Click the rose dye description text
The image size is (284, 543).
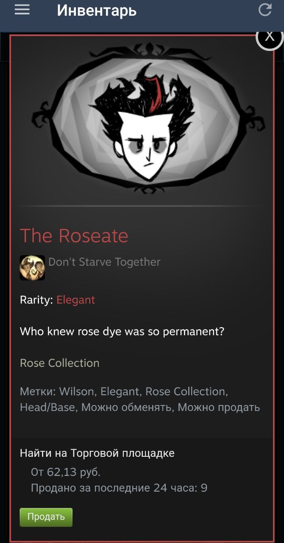[122, 331]
